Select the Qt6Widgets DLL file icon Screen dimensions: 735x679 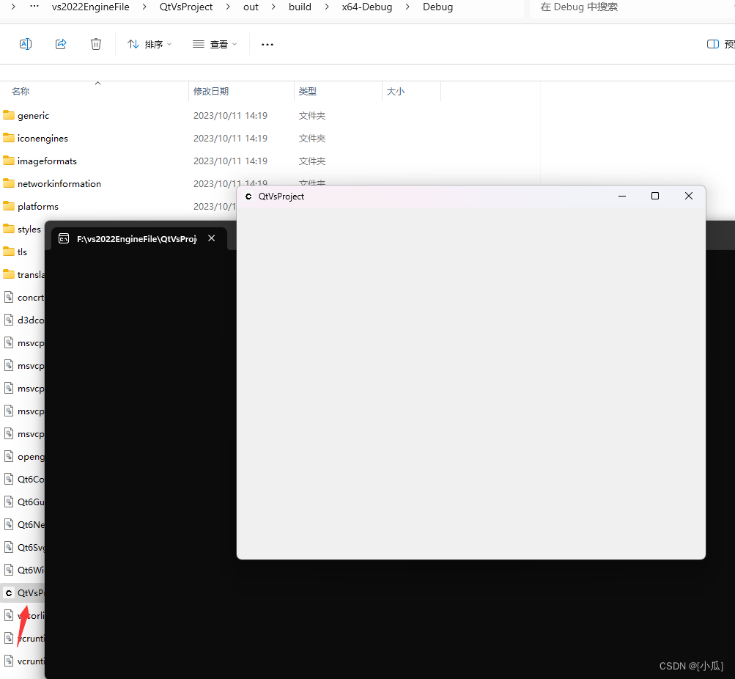point(9,570)
